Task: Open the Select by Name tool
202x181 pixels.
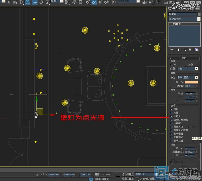Action: click(x=15, y=2)
